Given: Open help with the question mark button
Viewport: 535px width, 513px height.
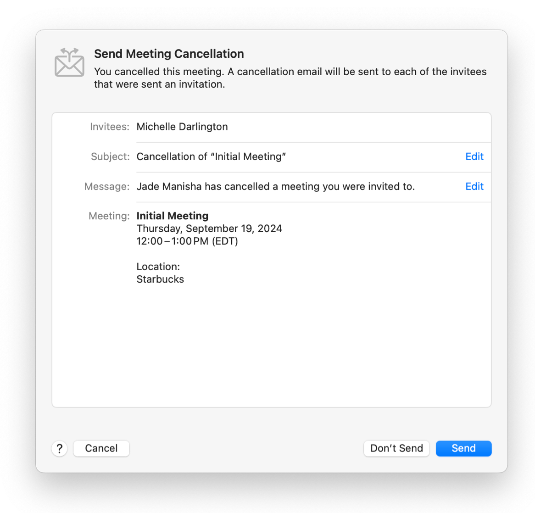Looking at the screenshot, I should coord(60,448).
